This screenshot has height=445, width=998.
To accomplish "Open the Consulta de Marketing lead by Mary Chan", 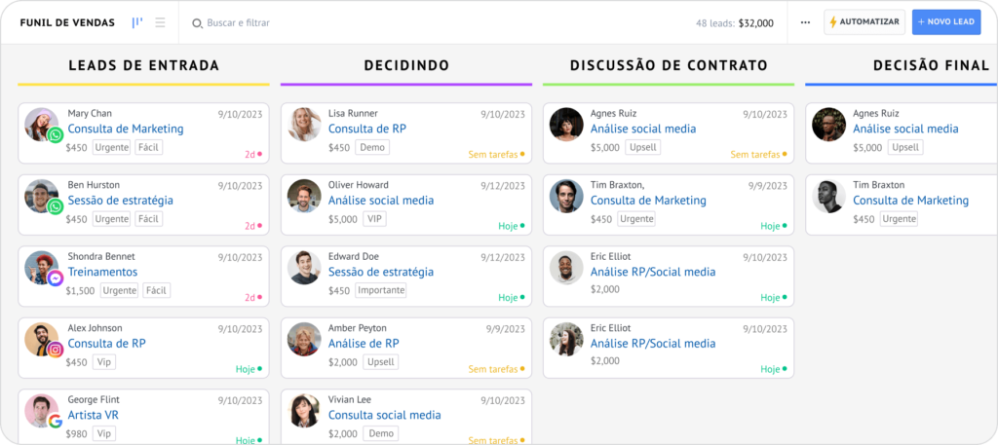I will coord(126,129).
